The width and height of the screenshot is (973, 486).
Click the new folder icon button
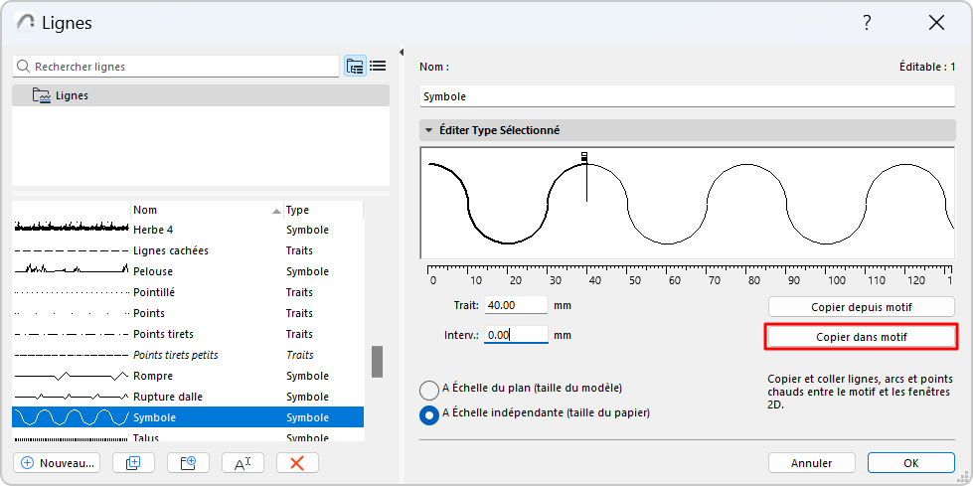click(x=188, y=463)
